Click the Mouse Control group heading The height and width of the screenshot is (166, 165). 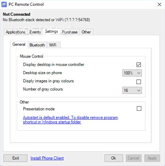(31, 56)
